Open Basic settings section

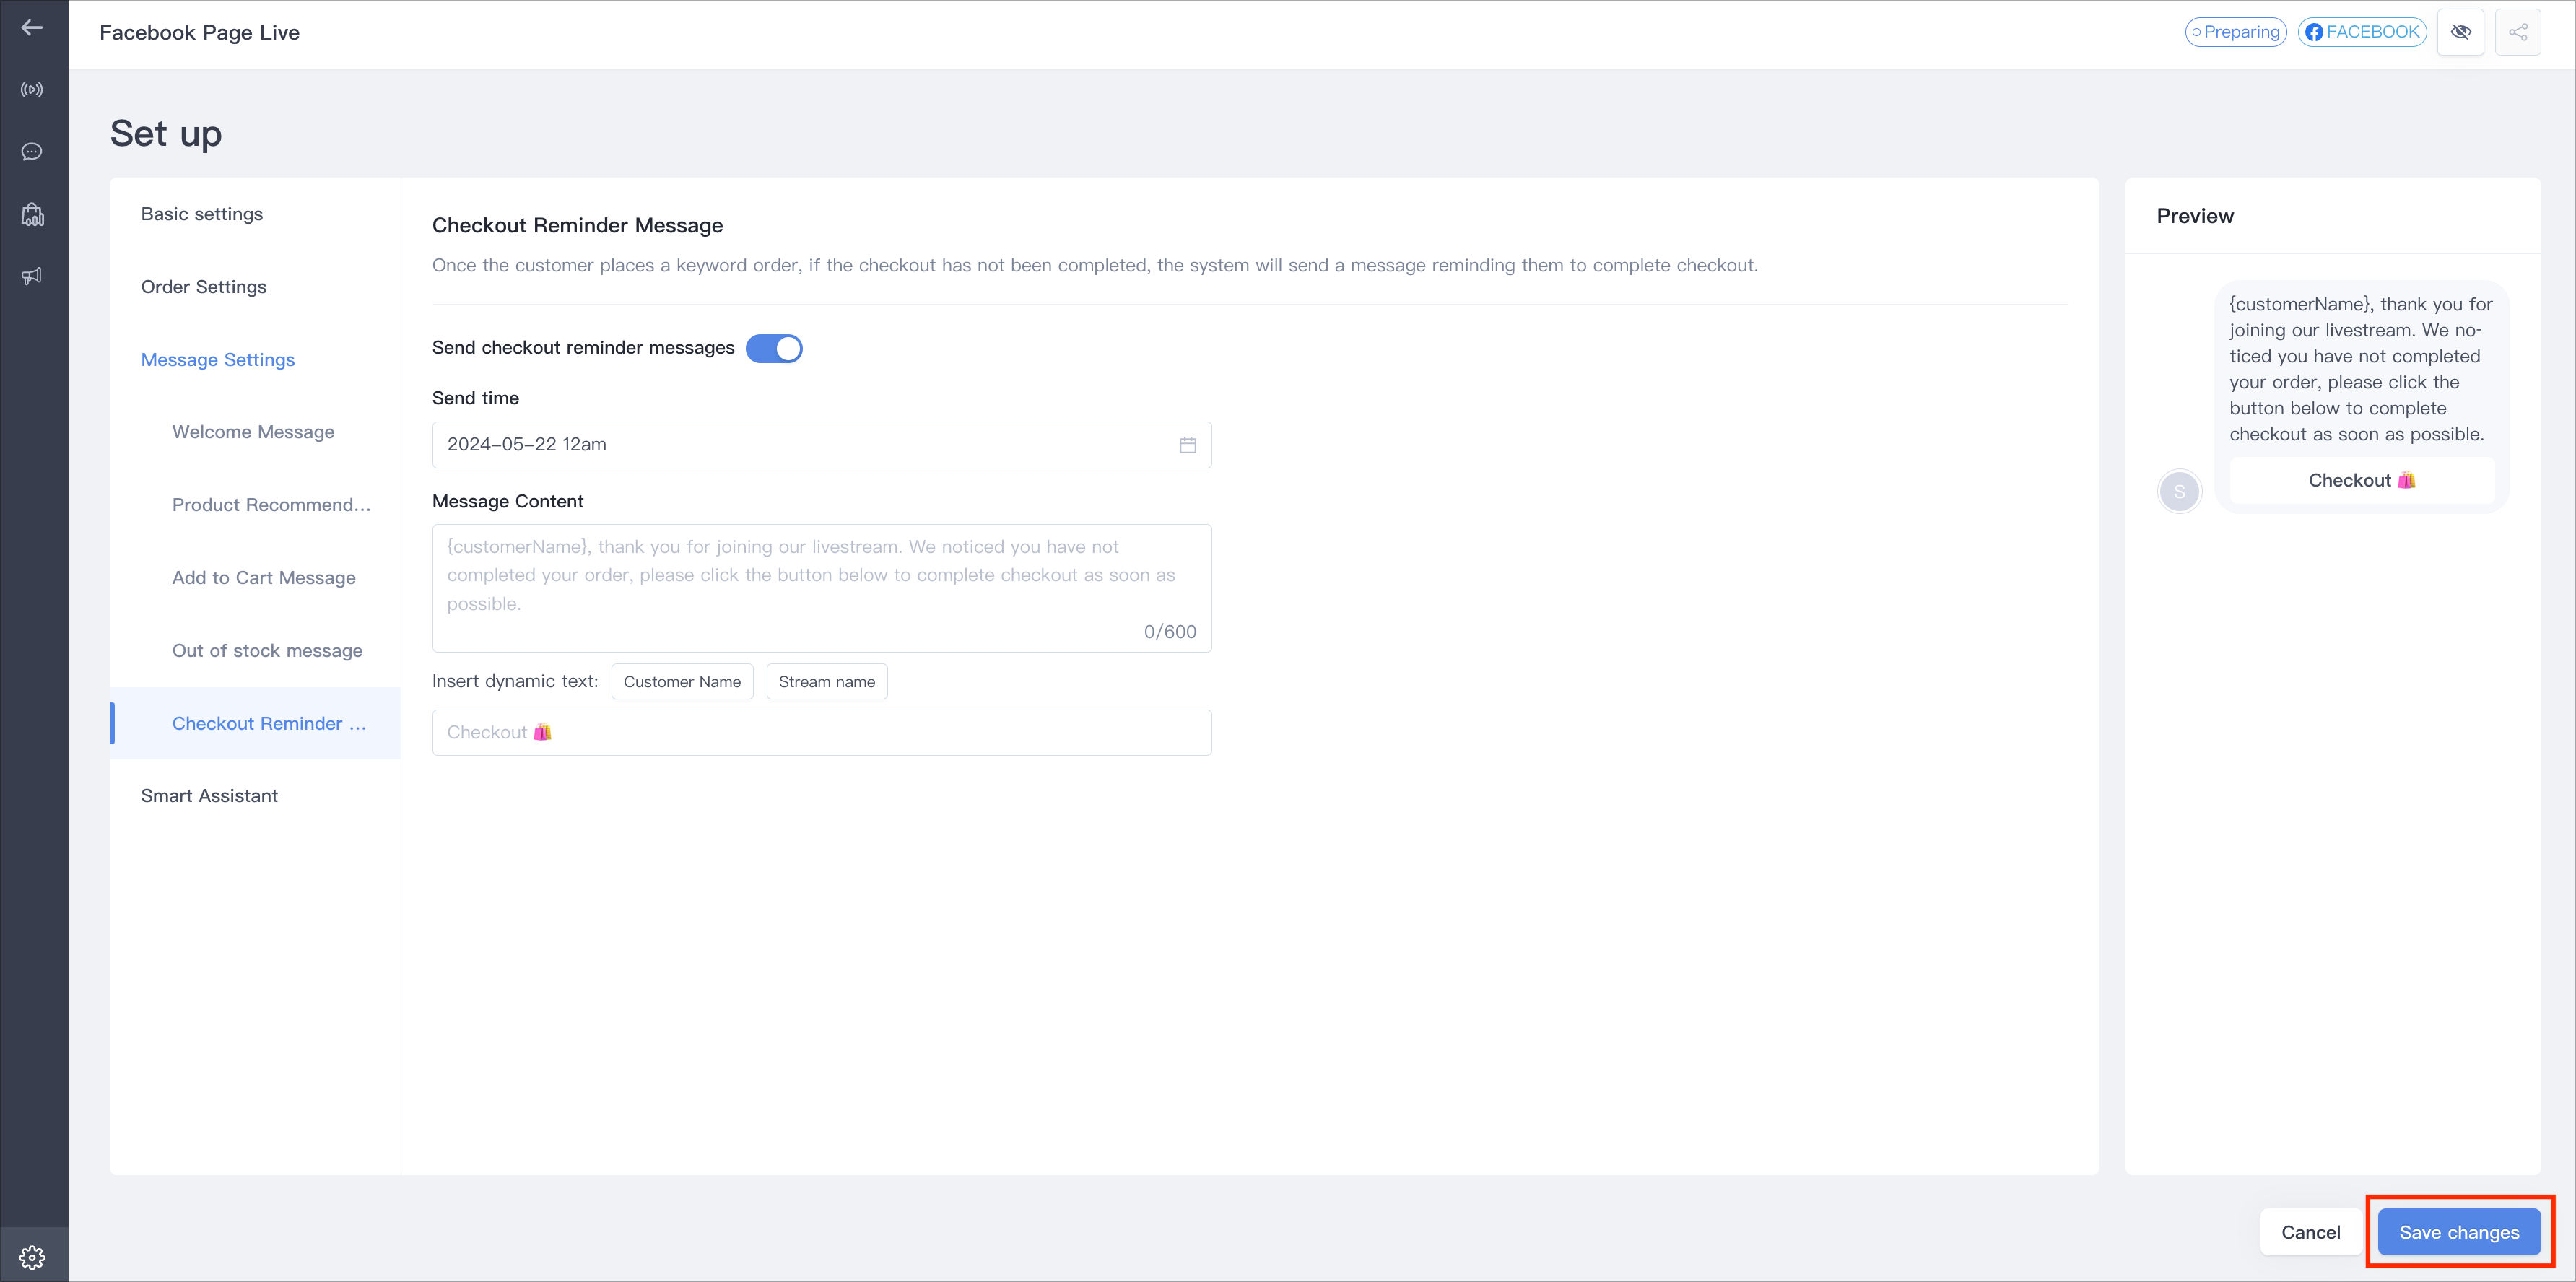coord(202,214)
